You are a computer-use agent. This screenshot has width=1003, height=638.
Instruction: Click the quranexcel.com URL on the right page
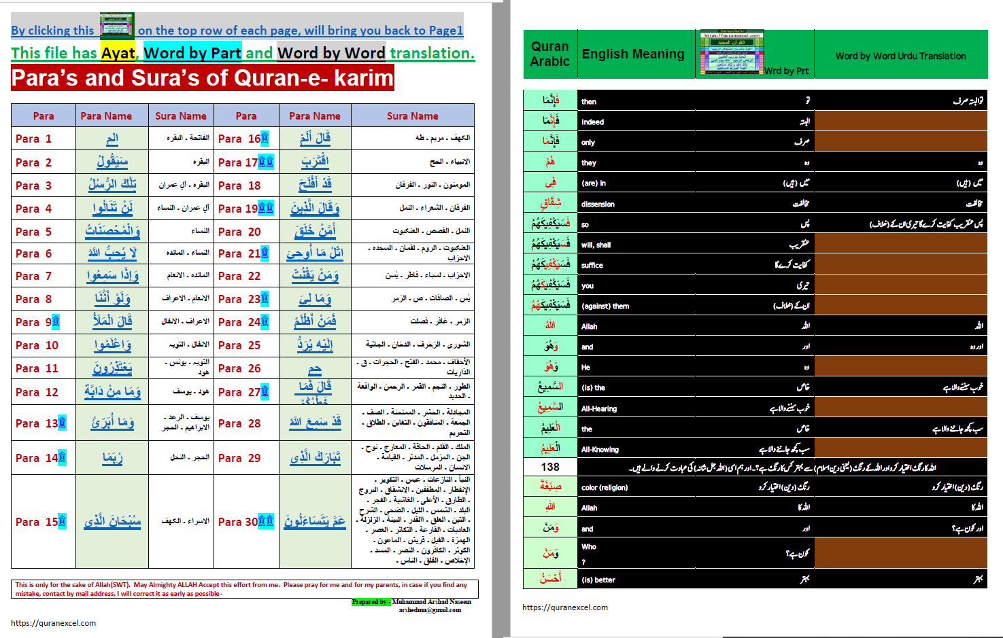(565, 607)
